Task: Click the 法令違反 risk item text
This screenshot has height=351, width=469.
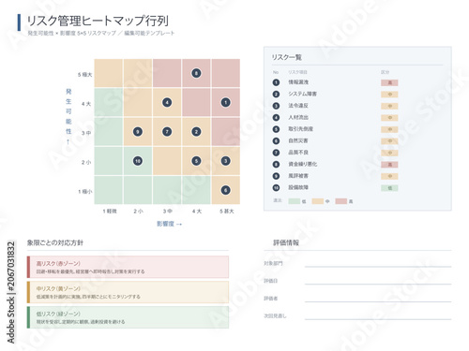Action: click(x=298, y=106)
